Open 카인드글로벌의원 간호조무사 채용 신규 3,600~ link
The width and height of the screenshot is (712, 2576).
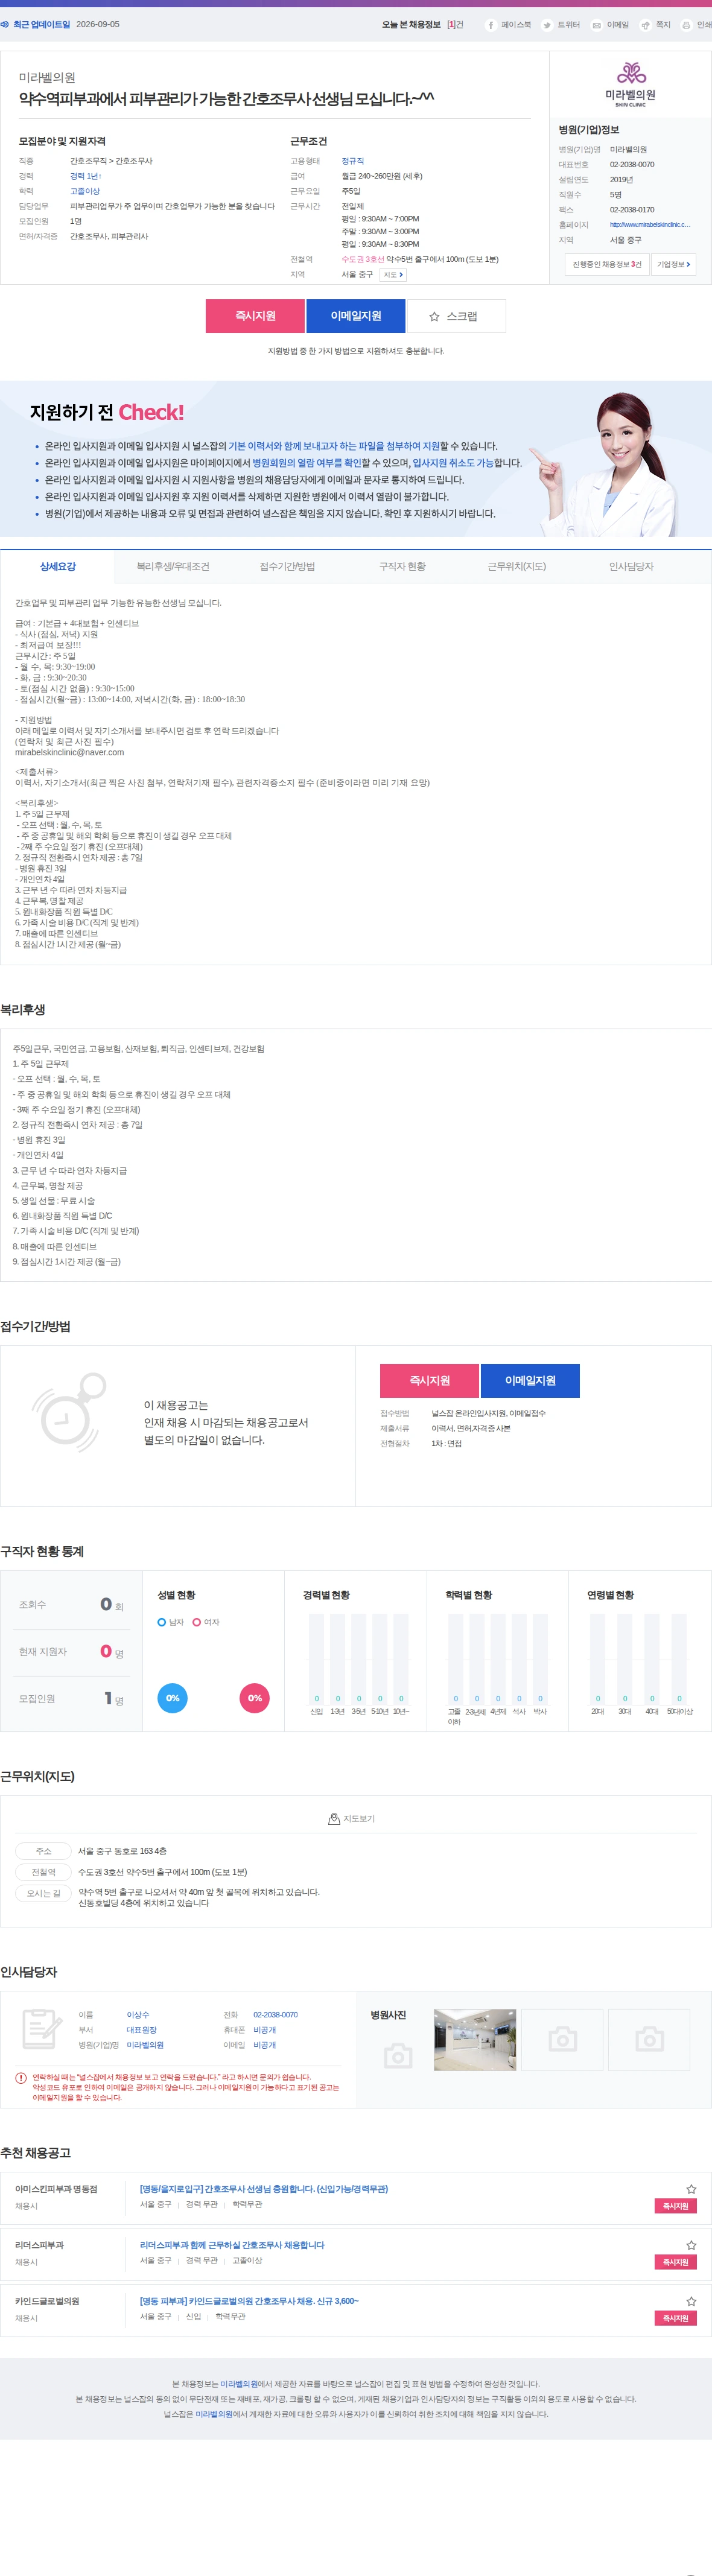click(x=249, y=2301)
